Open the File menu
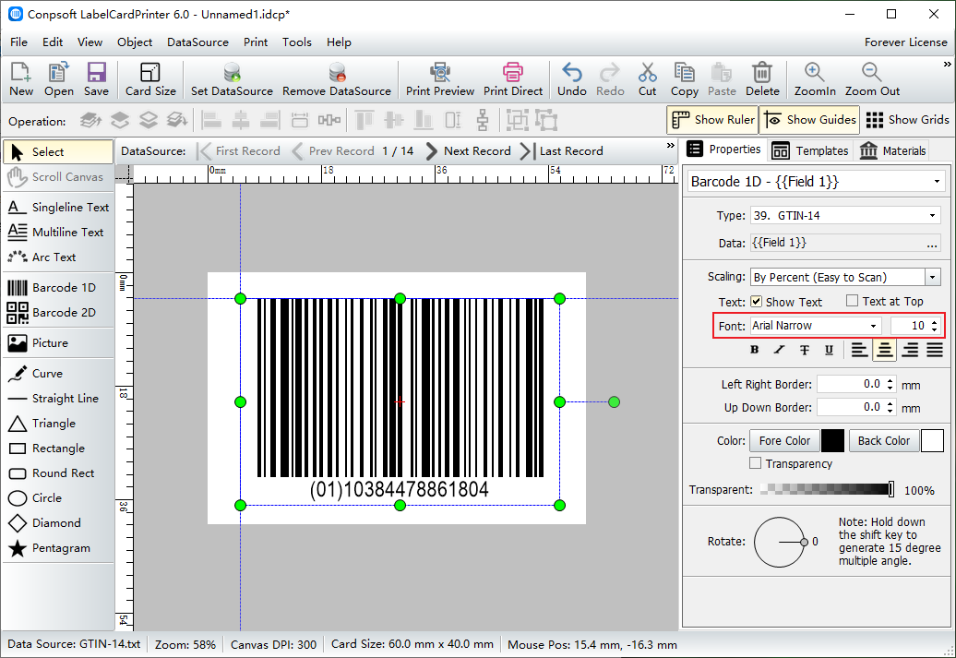Image resolution: width=956 pixels, height=658 pixels. click(x=18, y=42)
